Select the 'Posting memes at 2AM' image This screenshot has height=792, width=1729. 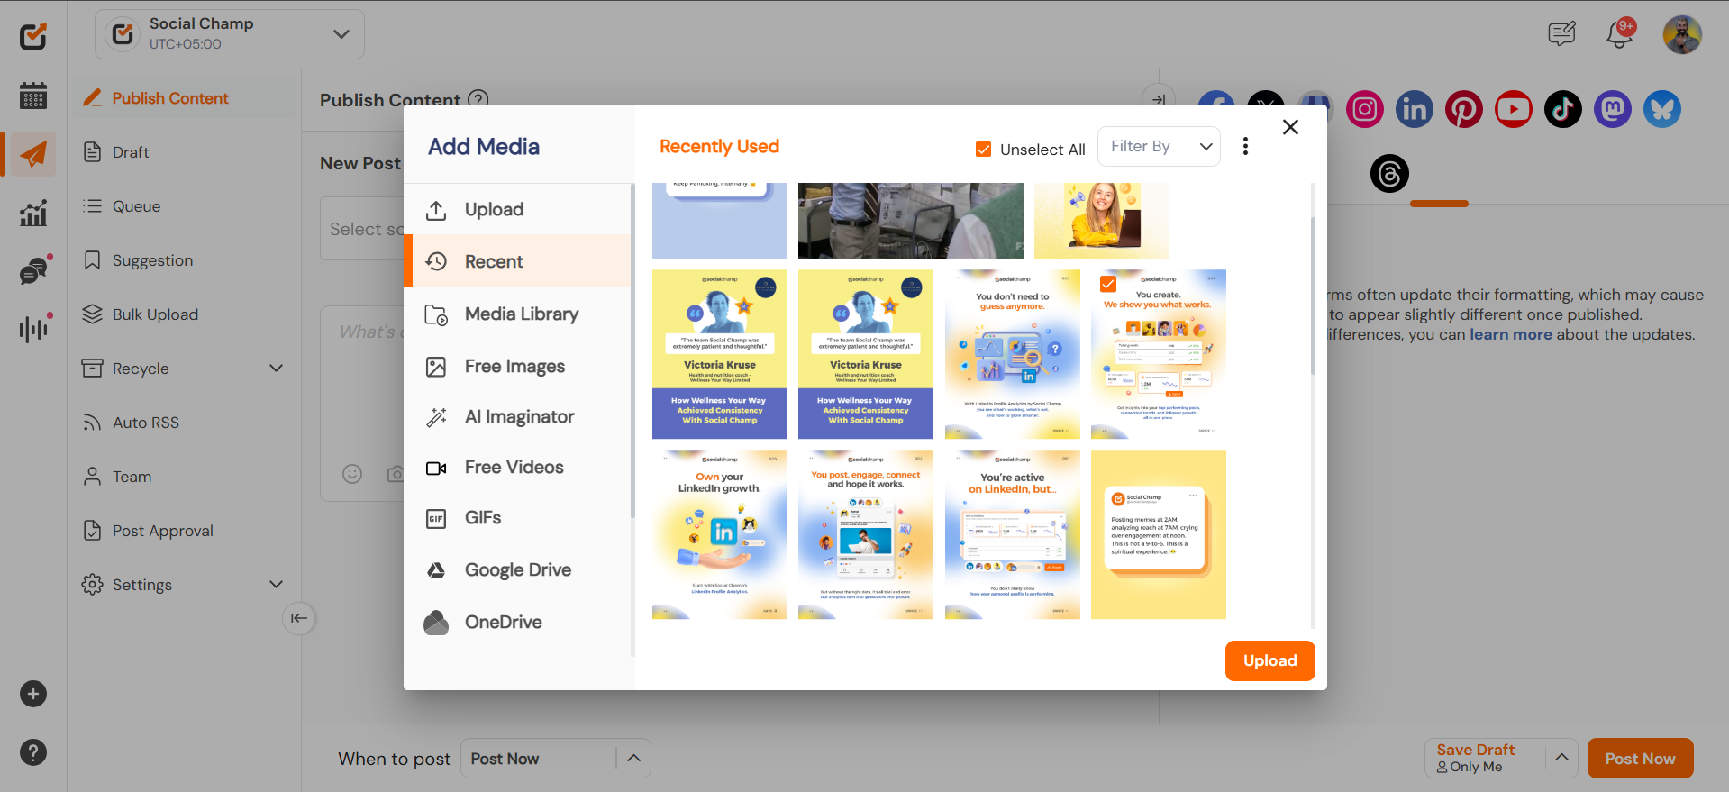[1159, 534]
